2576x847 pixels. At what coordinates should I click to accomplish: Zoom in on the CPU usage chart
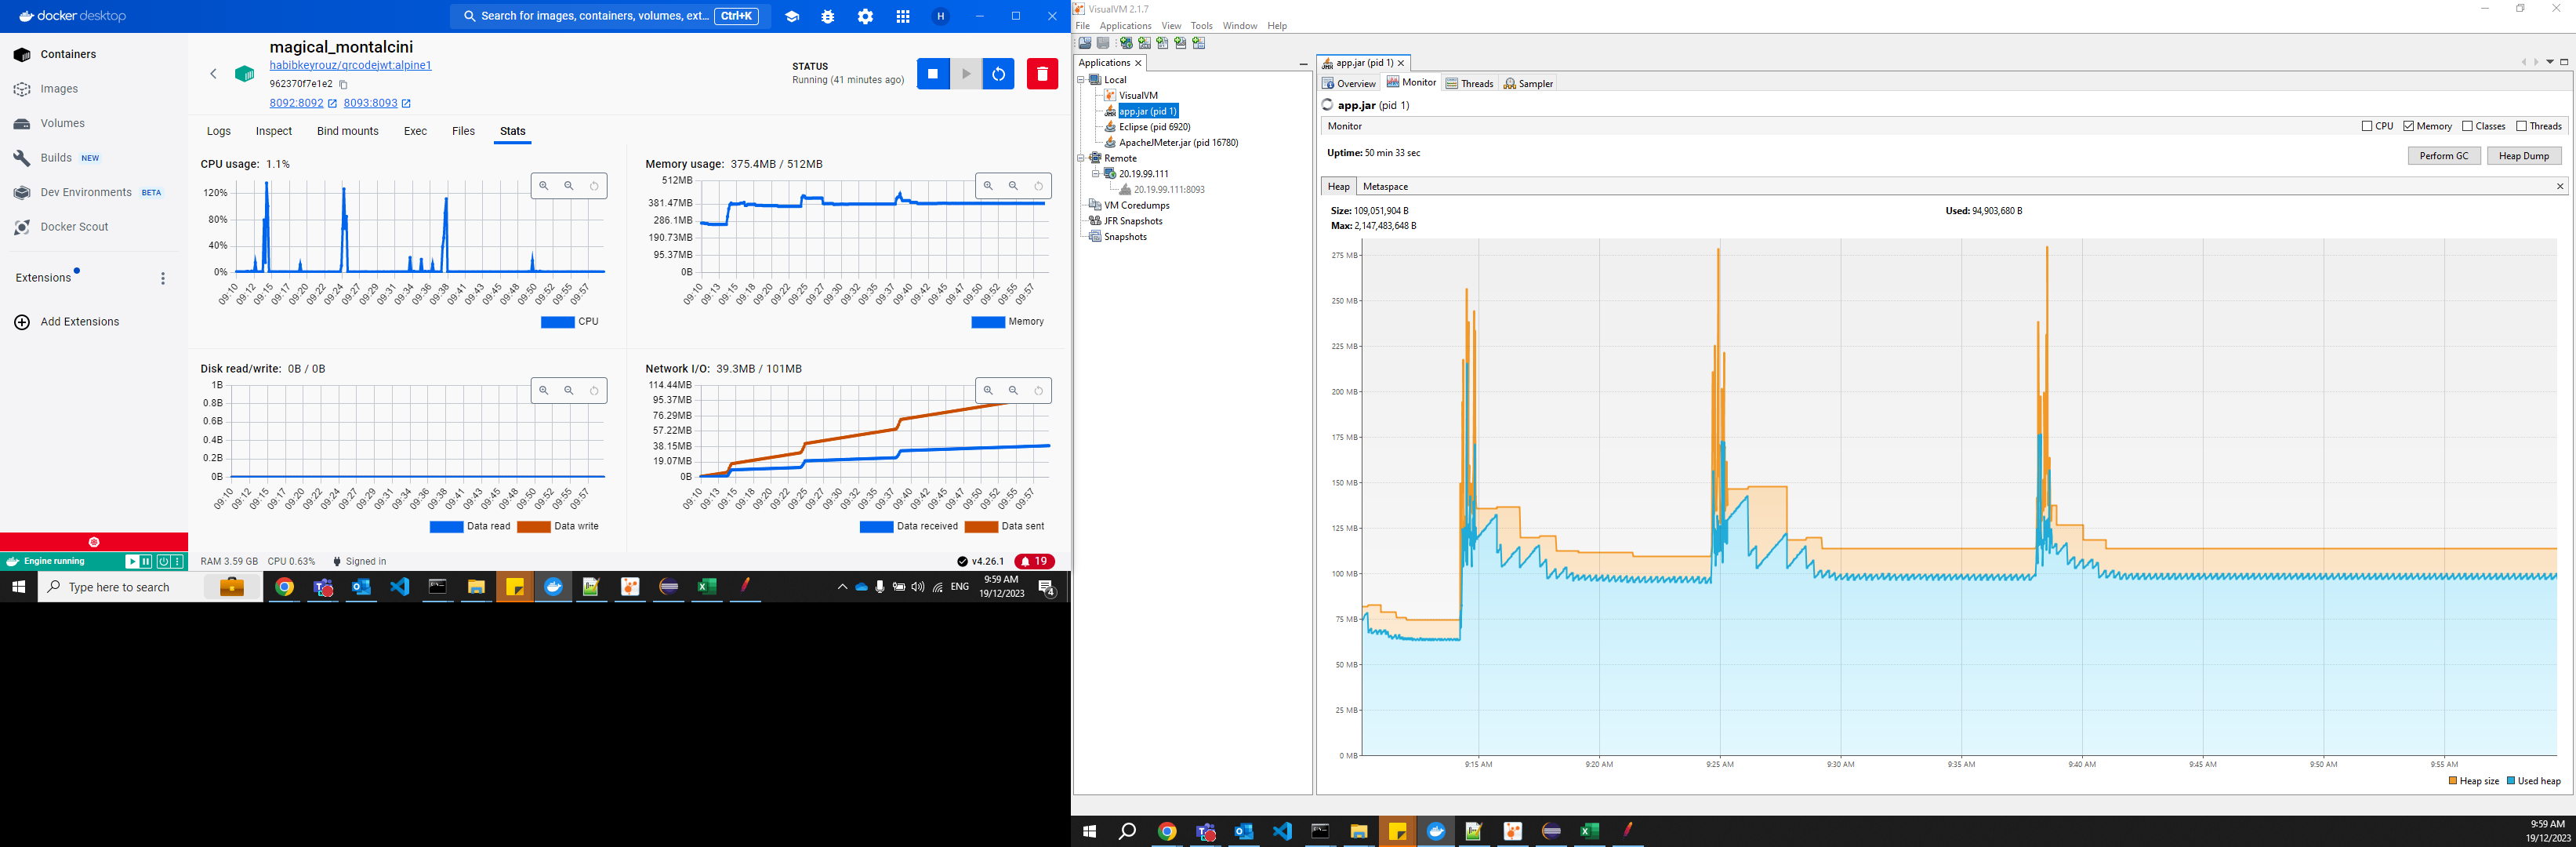544,186
